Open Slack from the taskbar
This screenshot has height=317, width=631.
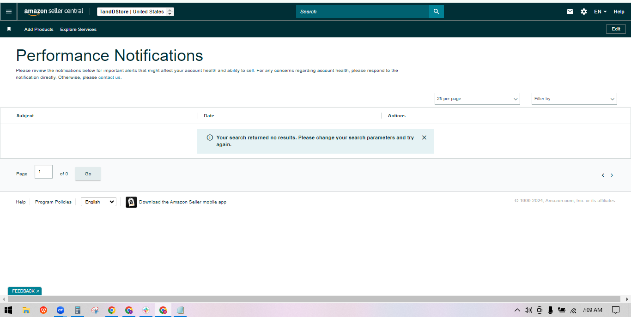(x=146, y=310)
